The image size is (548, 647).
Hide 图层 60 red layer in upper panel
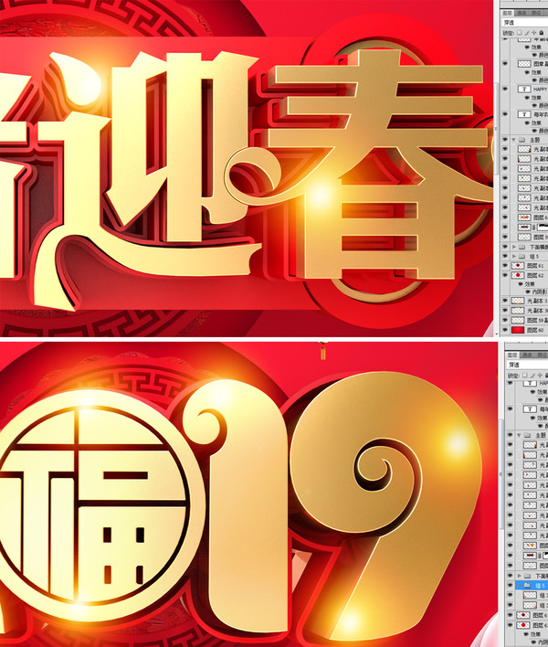pyautogui.click(x=505, y=330)
